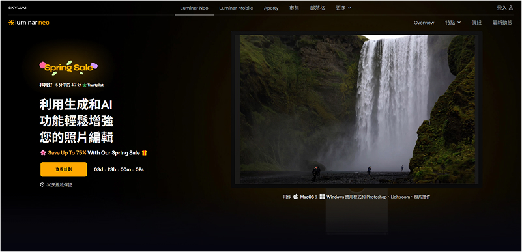The image size is (522, 252).
Task: Click the waterfall photo preview
Action: [x=358, y=109]
